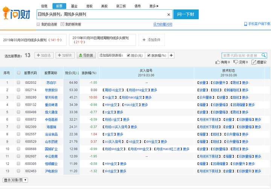Click the thumbs-up 有用 icon

pyautogui.click(x=218, y=62)
